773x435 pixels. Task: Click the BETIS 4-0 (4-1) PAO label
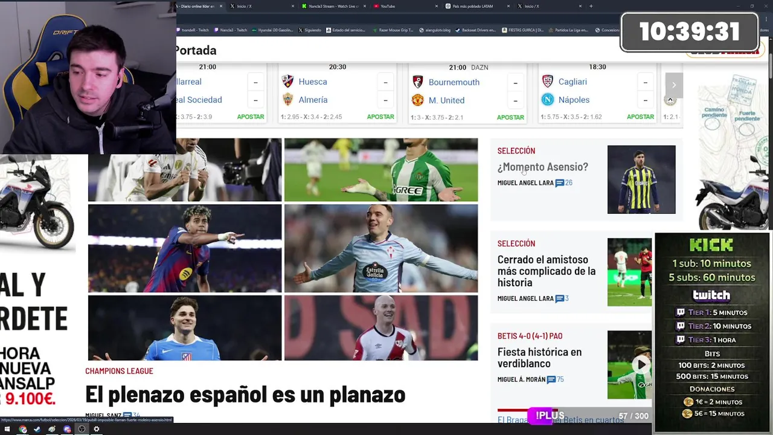point(530,336)
